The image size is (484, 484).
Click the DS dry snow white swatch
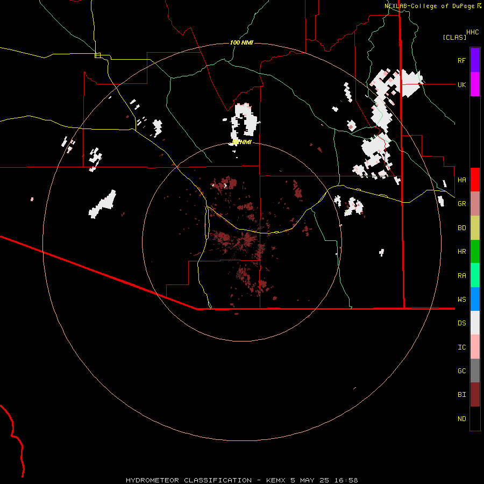coord(475,323)
